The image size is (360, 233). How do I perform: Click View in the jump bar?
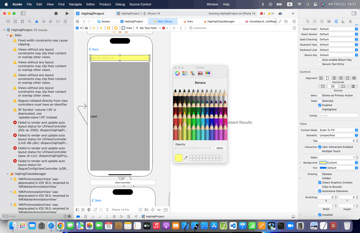coord(127,28)
